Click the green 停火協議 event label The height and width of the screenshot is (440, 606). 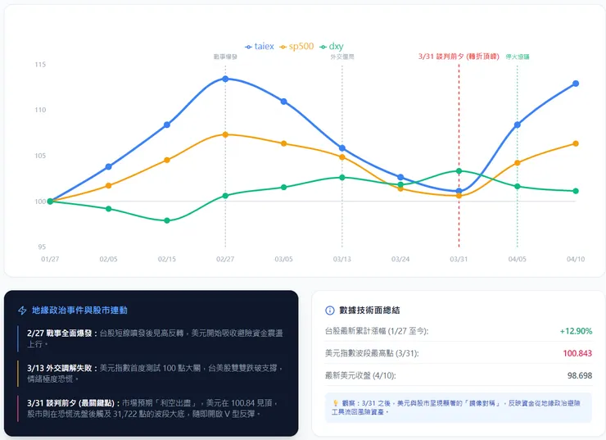tap(517, 57)
